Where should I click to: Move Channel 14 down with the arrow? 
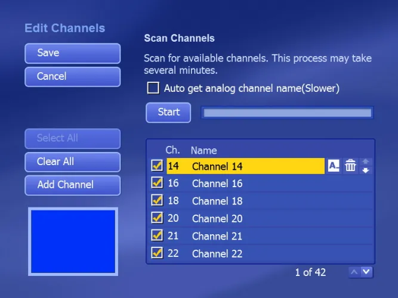click(x=366, y=170)
